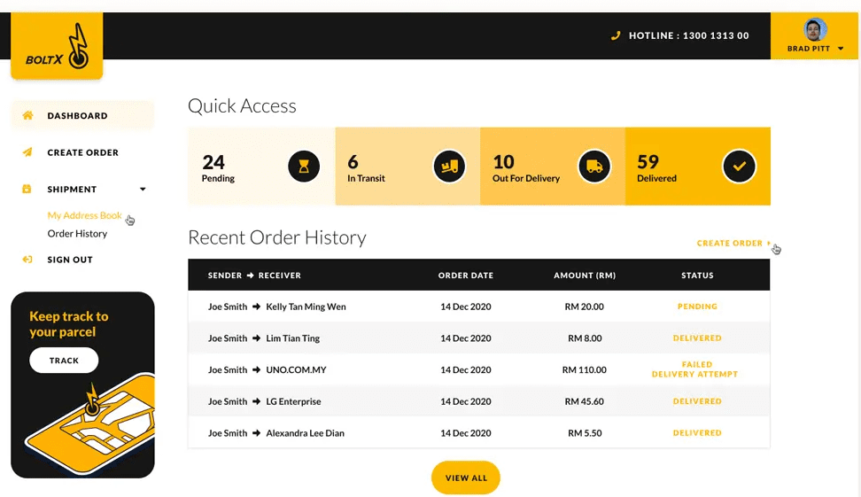Open Order History in sidebar
The width and height of the screenshot is (861, 497).
pos(77,233)
